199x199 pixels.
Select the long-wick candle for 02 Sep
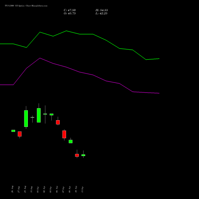click(45, 114)
